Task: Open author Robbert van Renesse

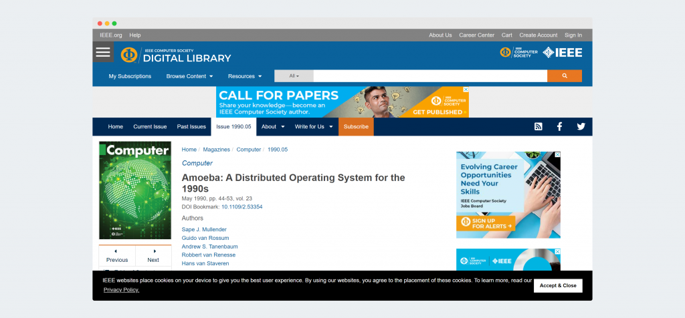Action: [x=209, y=255]
